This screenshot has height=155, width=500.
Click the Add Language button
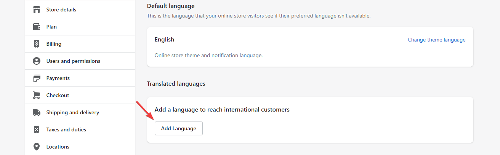179,128
